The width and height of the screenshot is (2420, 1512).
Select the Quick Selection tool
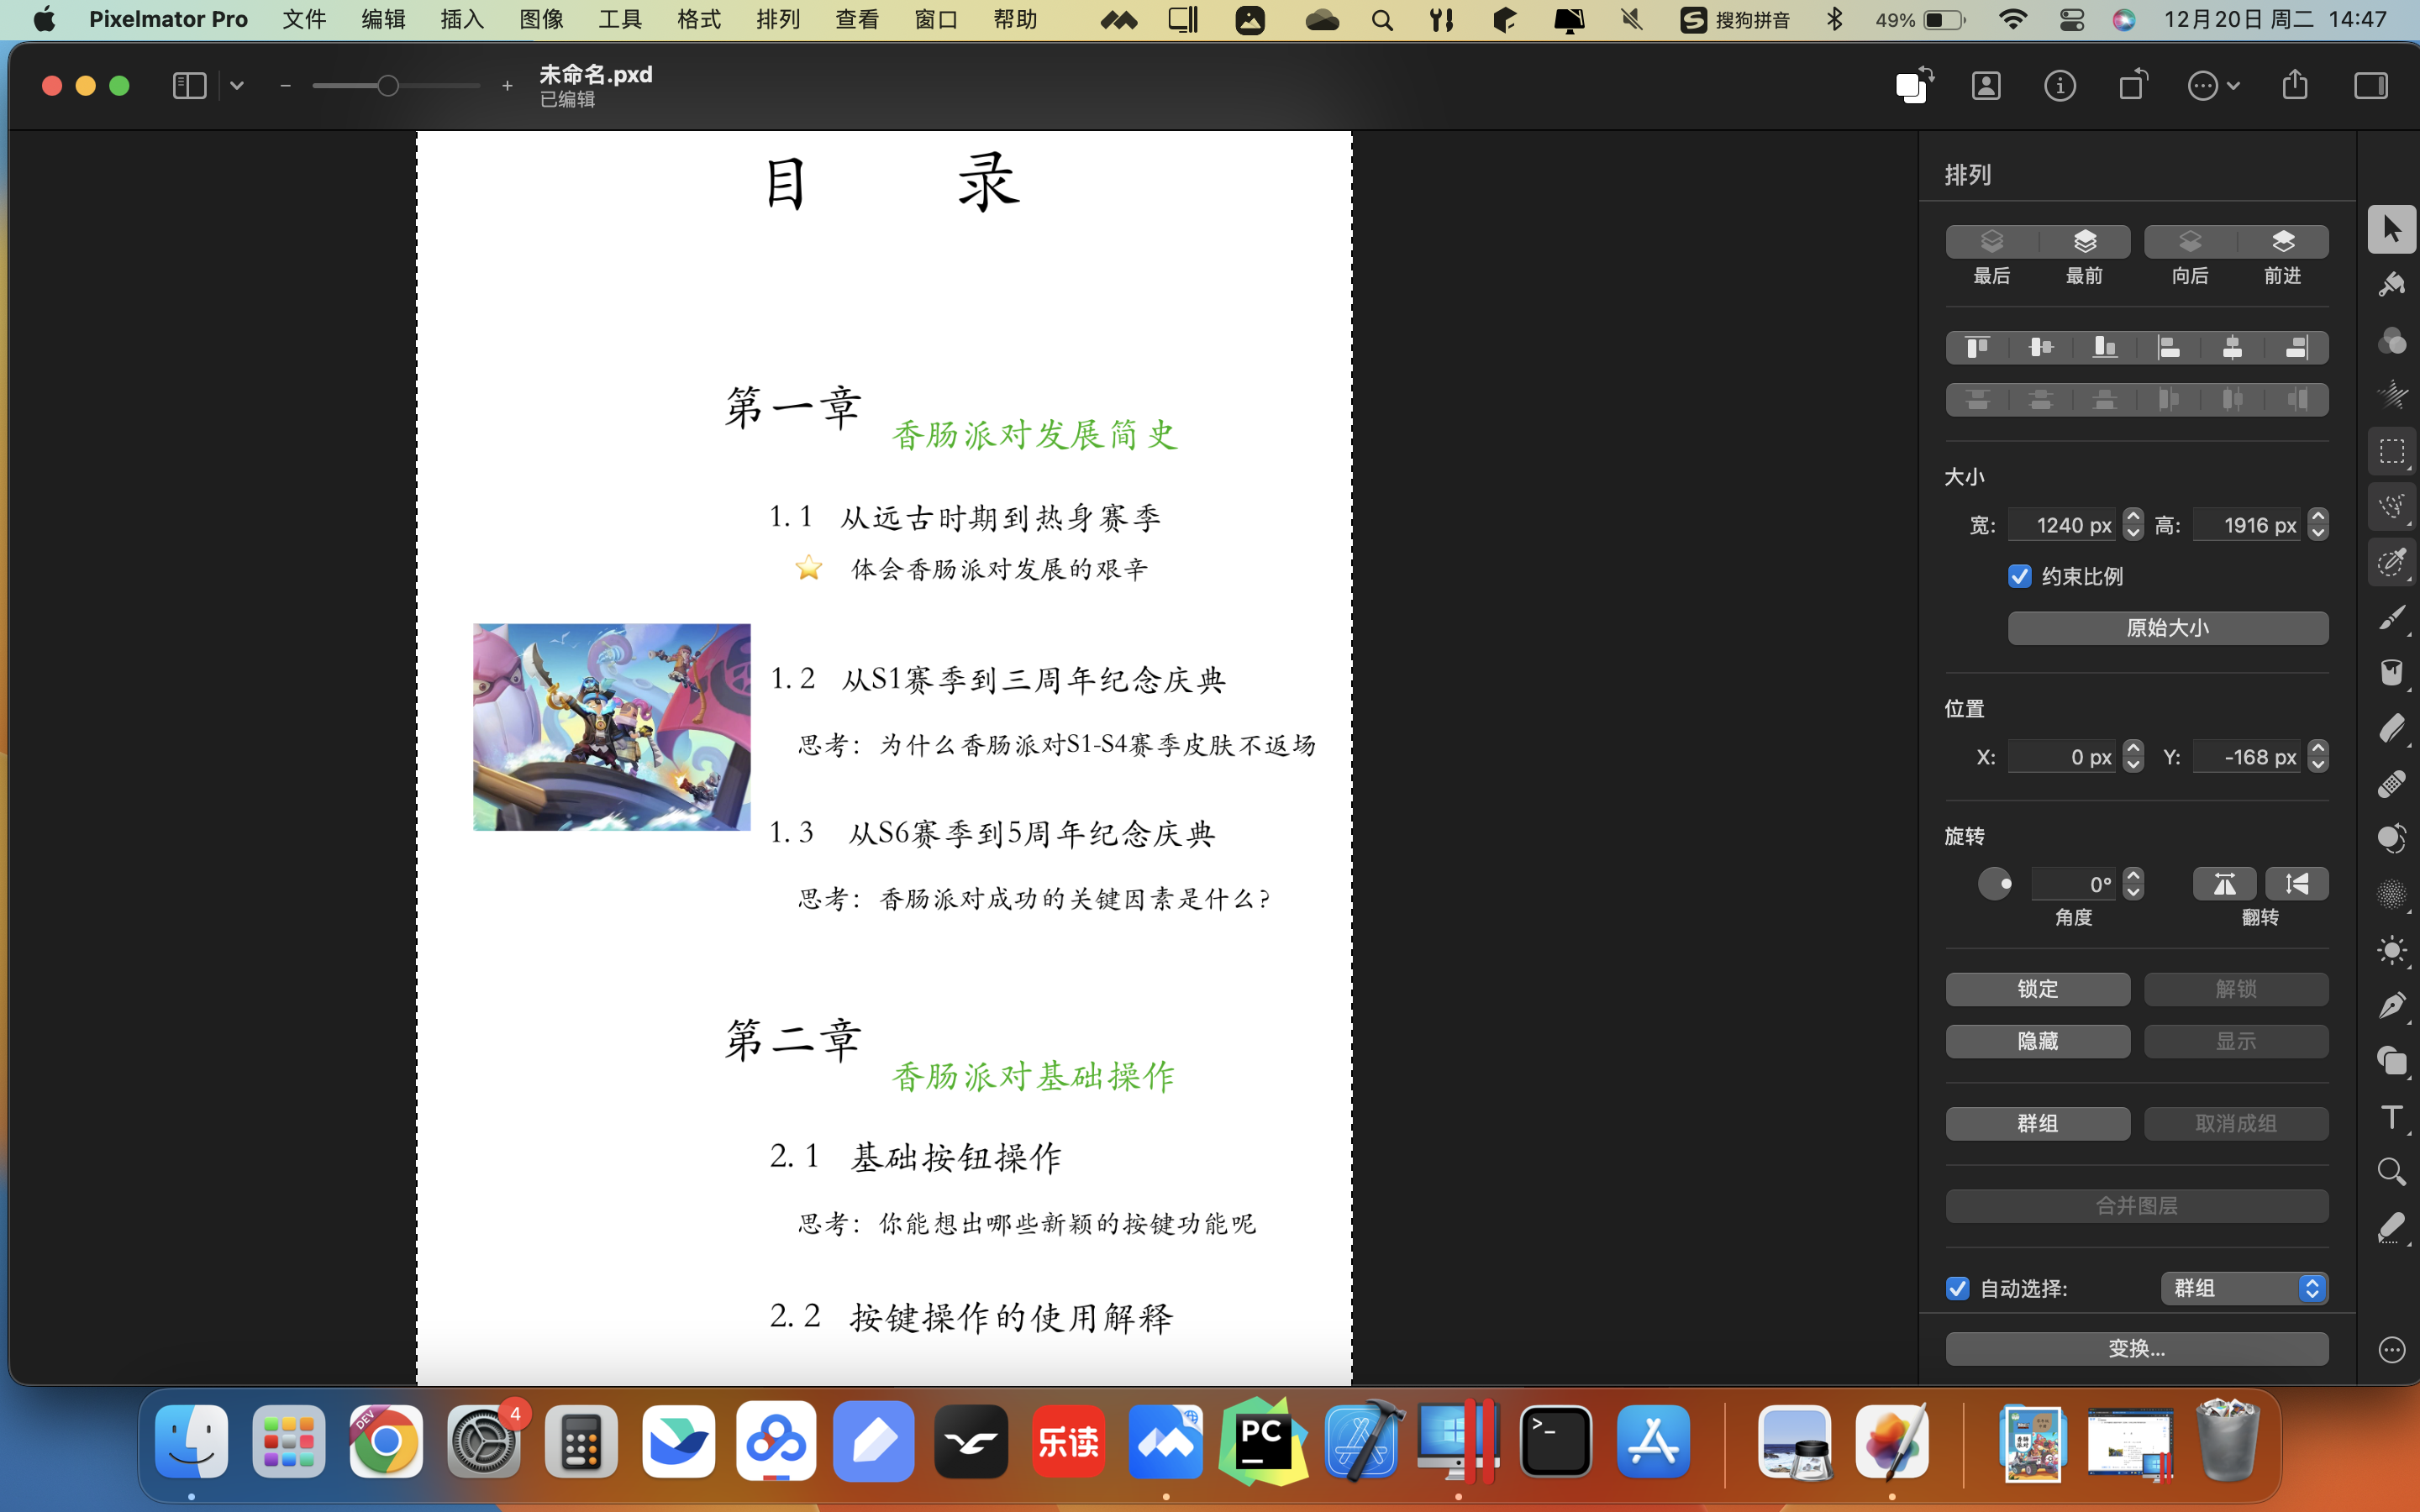[x=2391, y=506]
